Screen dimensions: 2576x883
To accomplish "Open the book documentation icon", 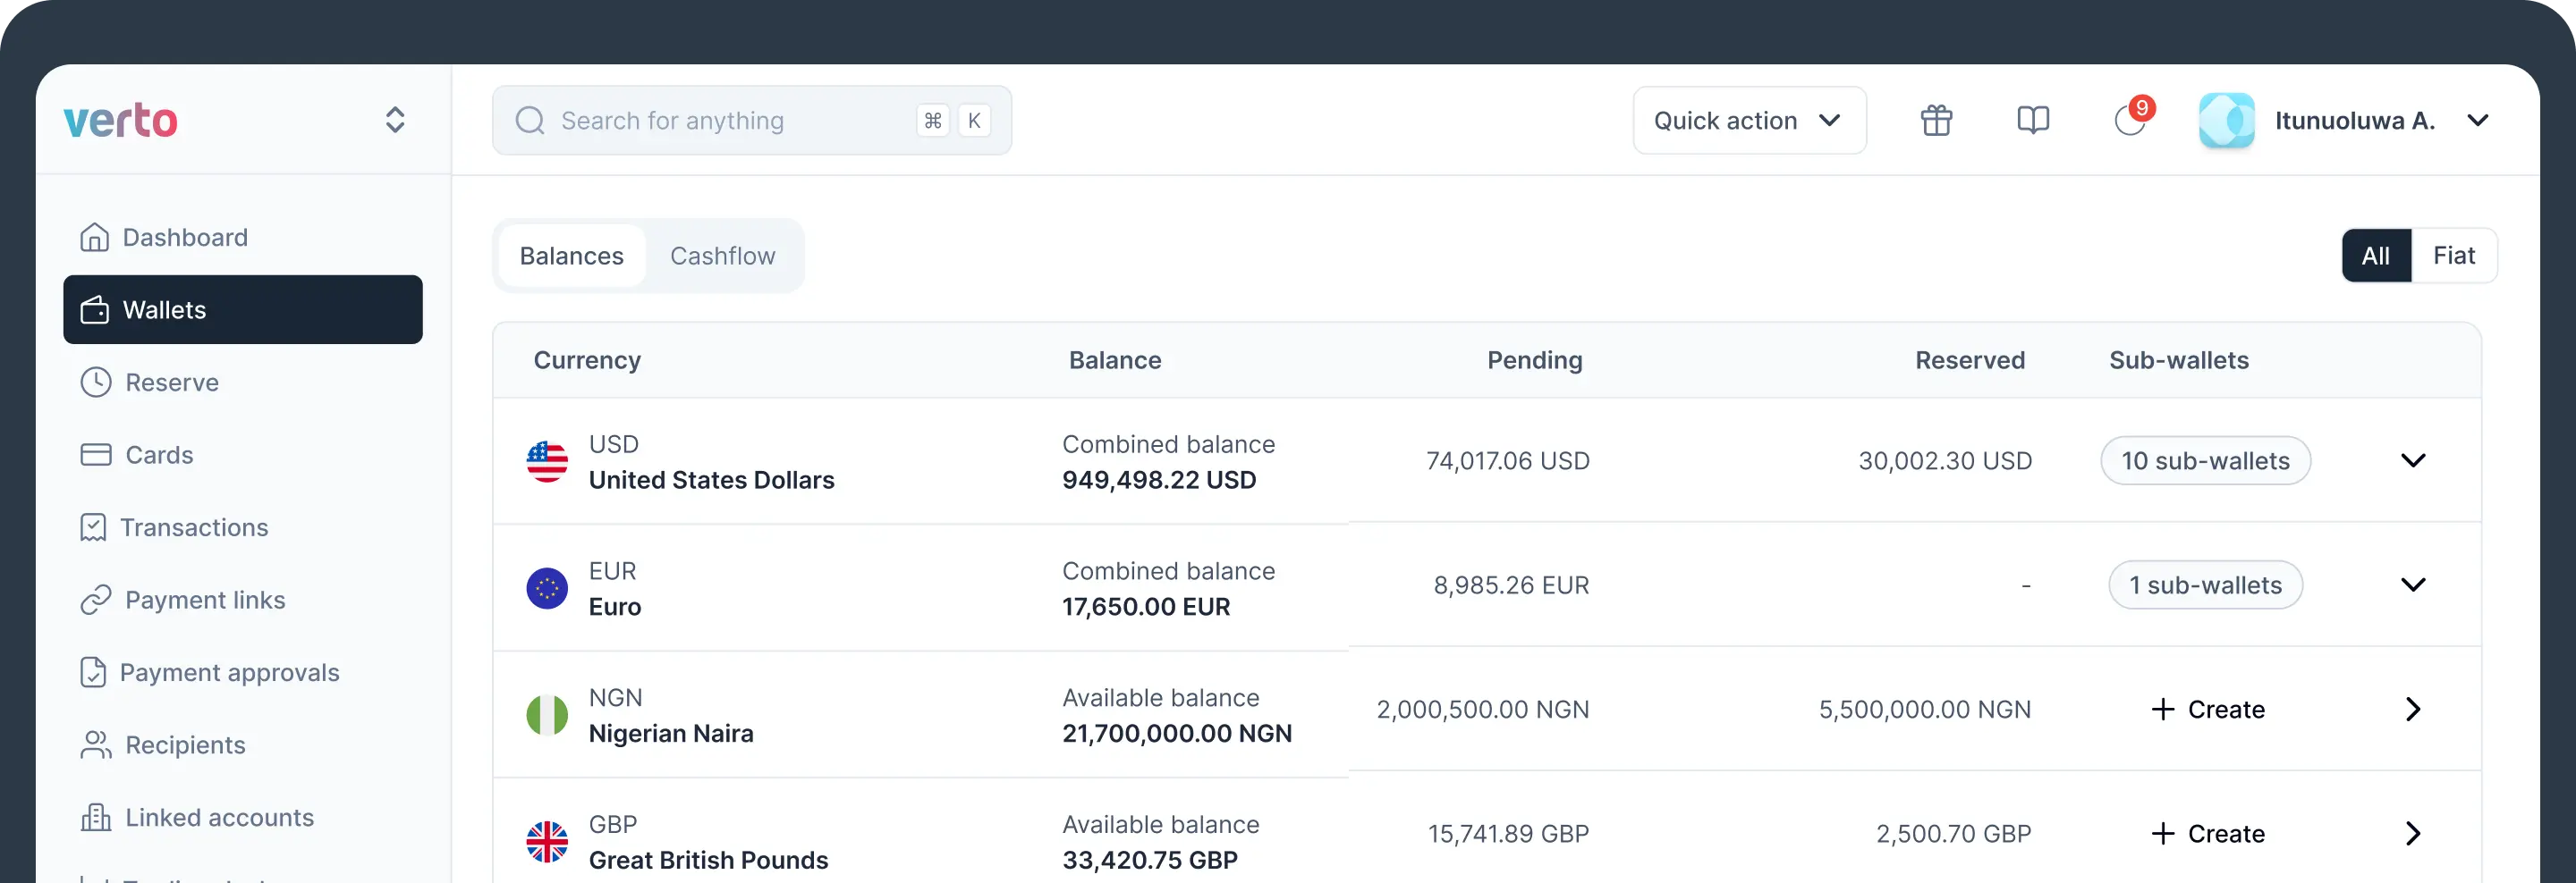I will (2032, 120).
